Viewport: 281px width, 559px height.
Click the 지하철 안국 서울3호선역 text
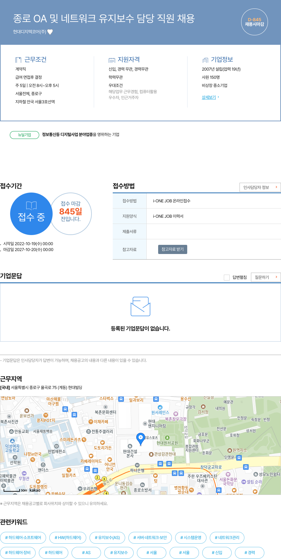click(35, 102)
